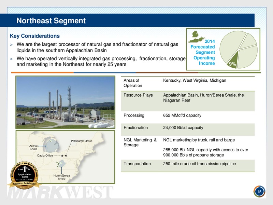Click the 'Areas of Operation' row label
Screen dimensions: 273x205
click(133, 83)
